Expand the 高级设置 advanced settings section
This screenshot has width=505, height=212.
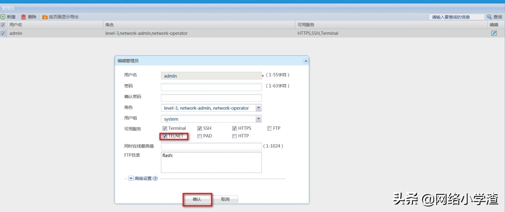click(x=131, y=179)
